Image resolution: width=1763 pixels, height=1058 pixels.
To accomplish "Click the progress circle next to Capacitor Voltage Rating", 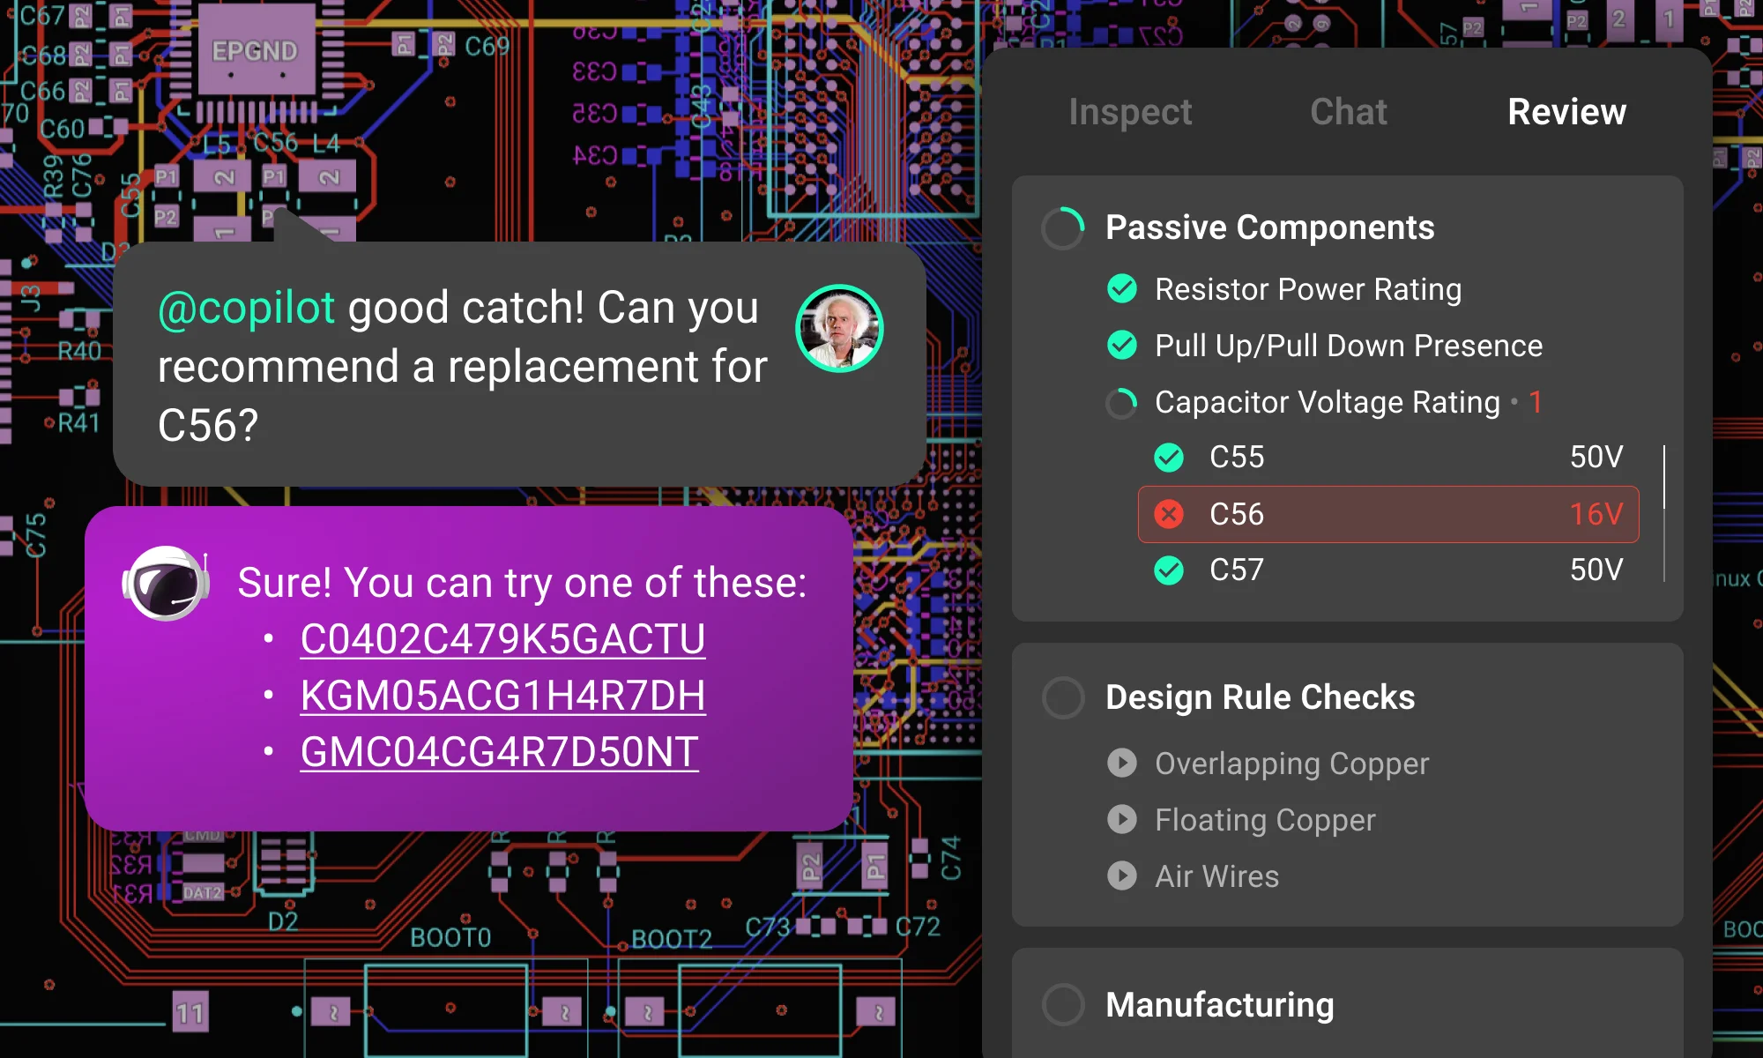I will tap(1120, 403).
